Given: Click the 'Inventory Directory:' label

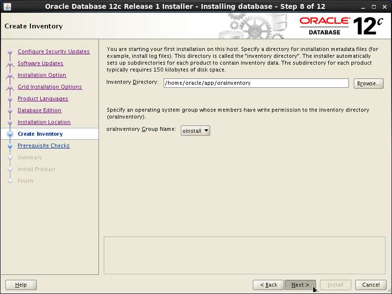Looking at the screenshot, I should point(132,82).
